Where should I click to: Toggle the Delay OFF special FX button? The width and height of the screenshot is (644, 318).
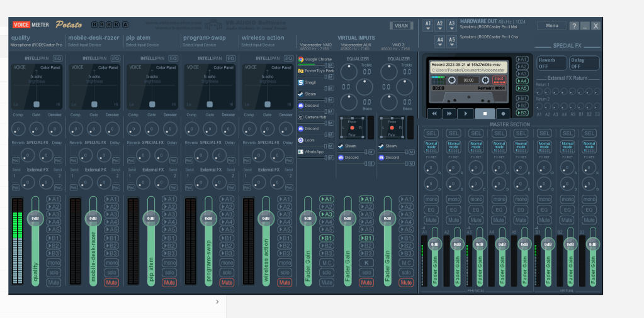click(x=584, y=63)
